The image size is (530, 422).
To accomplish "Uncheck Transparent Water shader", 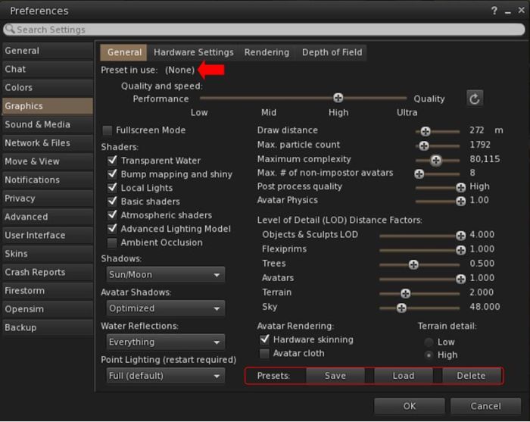I will coord(112,161).
